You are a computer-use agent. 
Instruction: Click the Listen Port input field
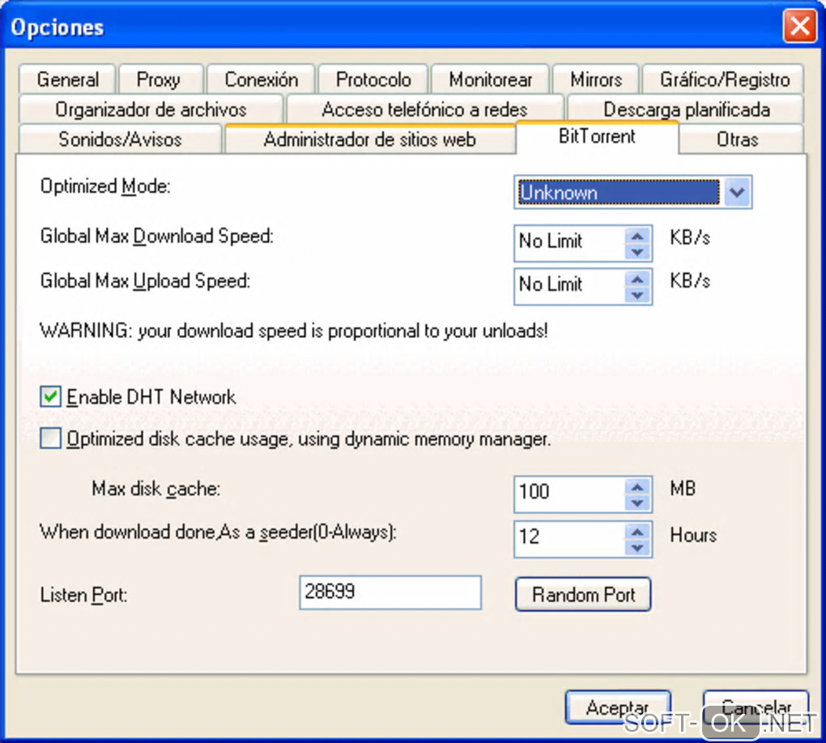tap(390, 592)
